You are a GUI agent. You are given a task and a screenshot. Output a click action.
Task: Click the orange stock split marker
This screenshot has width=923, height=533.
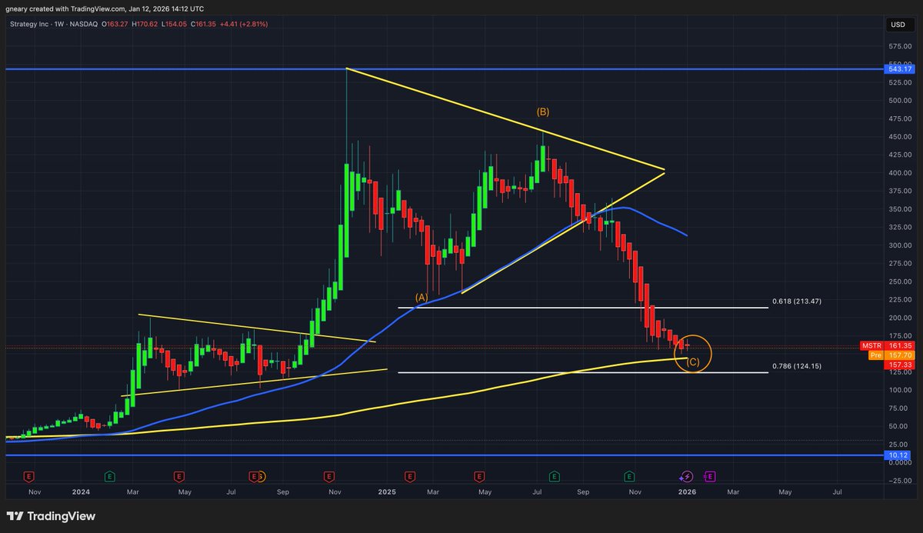tap(262, 476)
